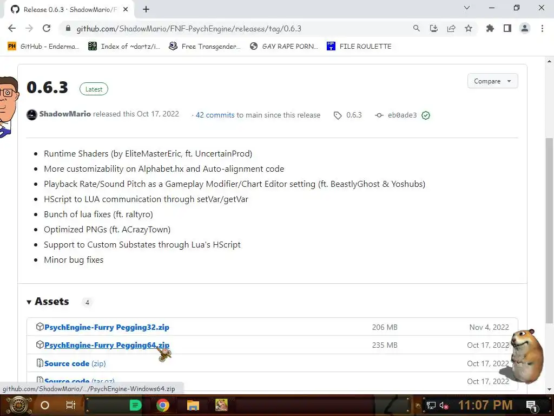Open the zoom magnifier in address bar

[x=416, y=29]
